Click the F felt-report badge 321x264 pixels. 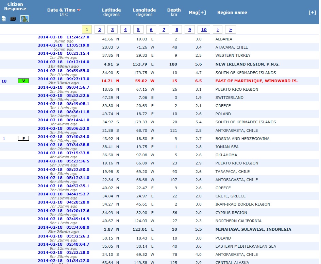click(x=23, y=138)
